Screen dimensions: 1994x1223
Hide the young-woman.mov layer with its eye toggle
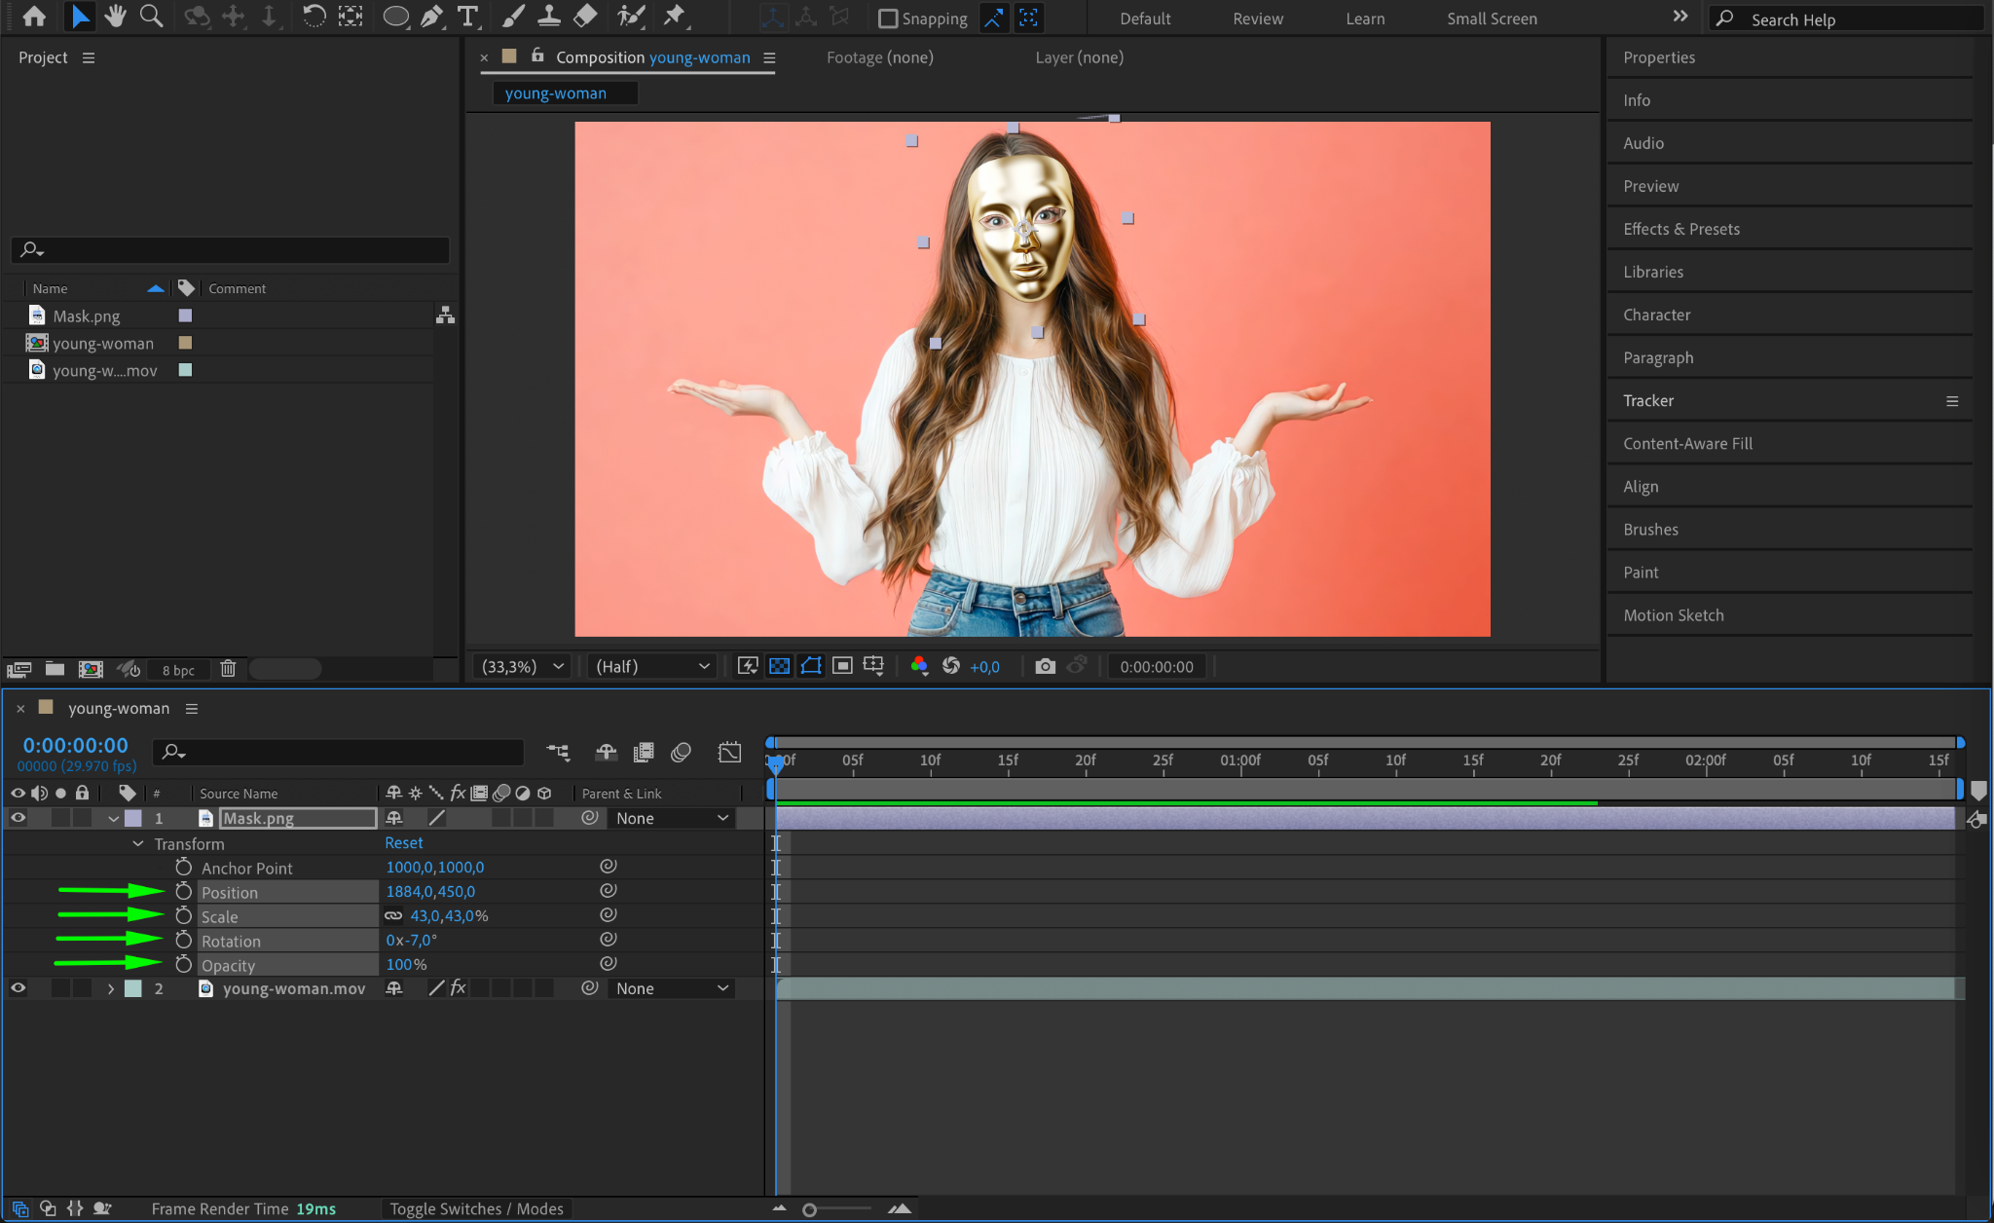tap(18, 988)
